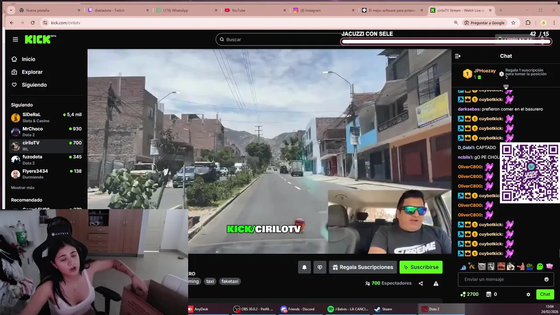Pick the pink emote at quick bar end
Viewport: 560px width, 315px height.
(549, 266)
